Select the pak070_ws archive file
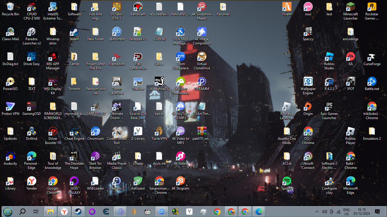Image resolution: width=387 pixels, height=217 pixels. (202, 134)
